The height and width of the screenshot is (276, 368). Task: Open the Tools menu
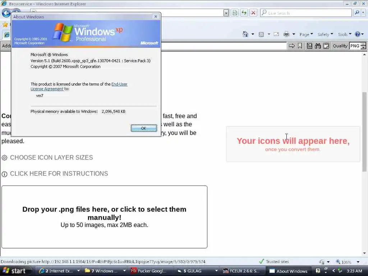click(345, 34)
